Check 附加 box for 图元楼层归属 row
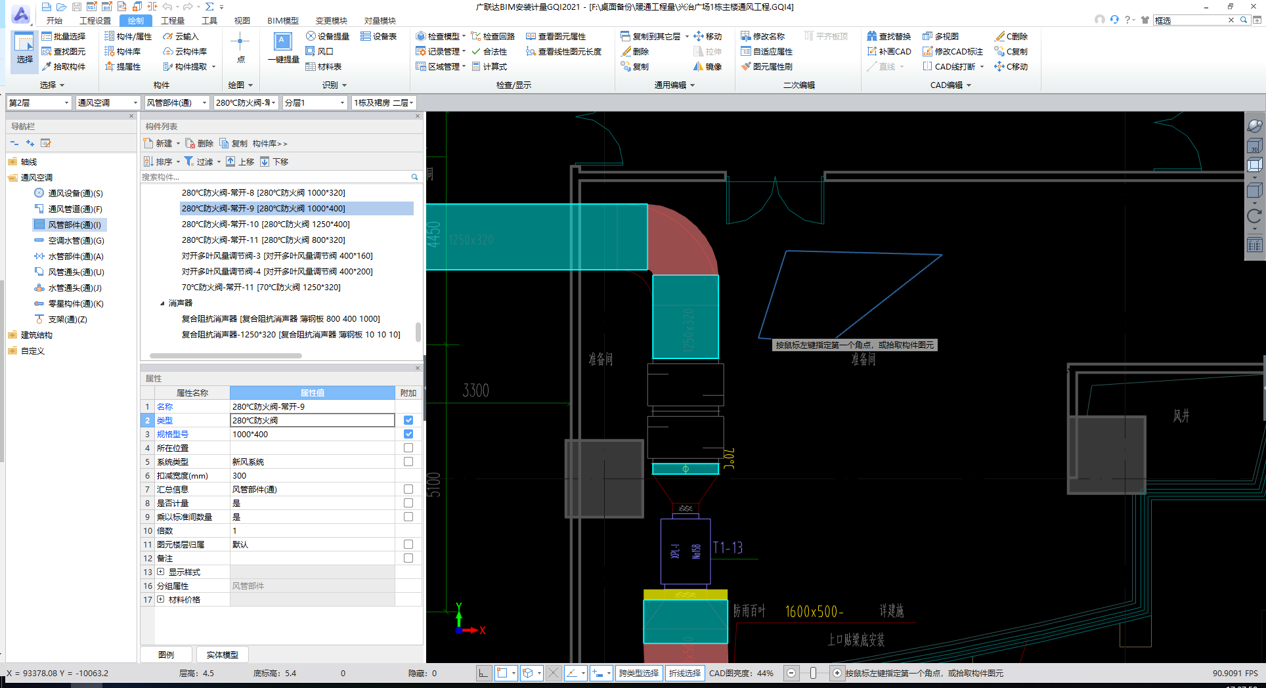Screen dimensions: 1266x688 (x=408, y=544)
